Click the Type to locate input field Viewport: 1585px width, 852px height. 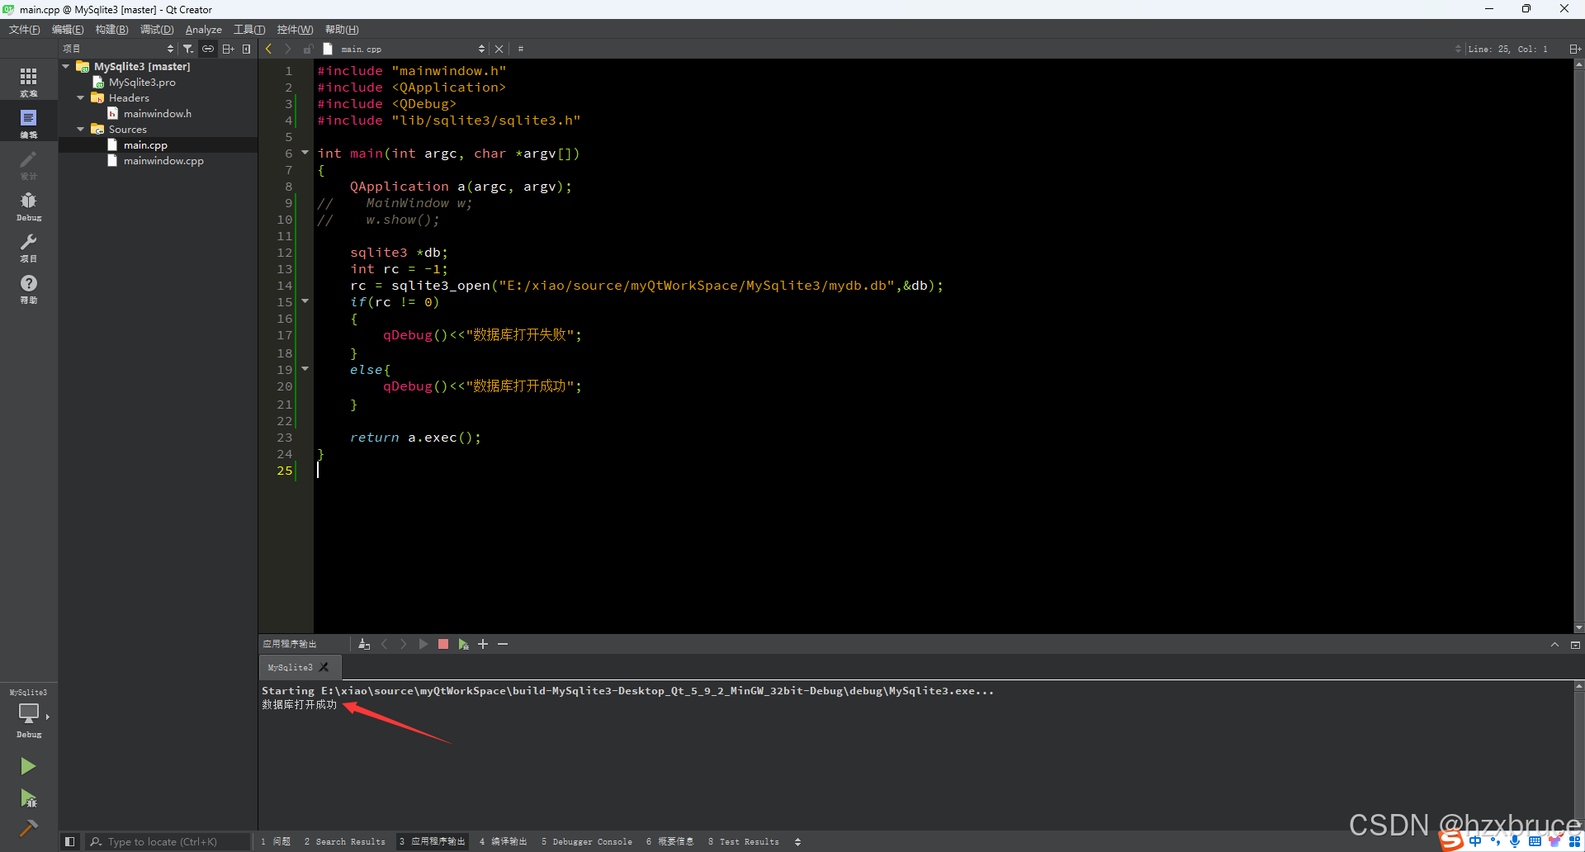[165, 841]
